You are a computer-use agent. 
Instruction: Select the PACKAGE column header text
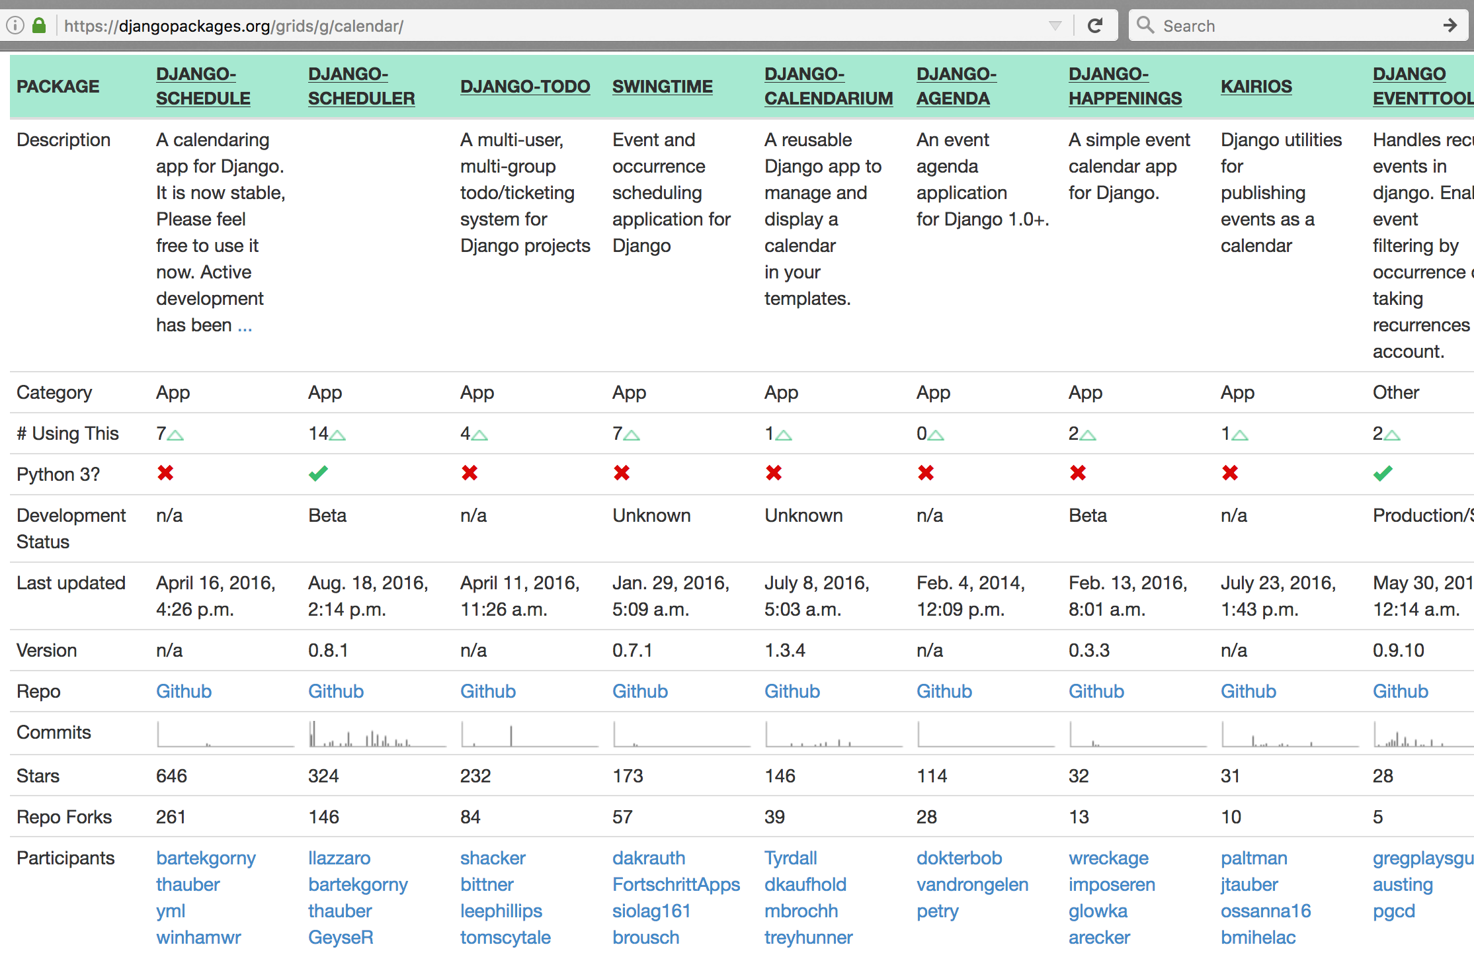[58, 87]
